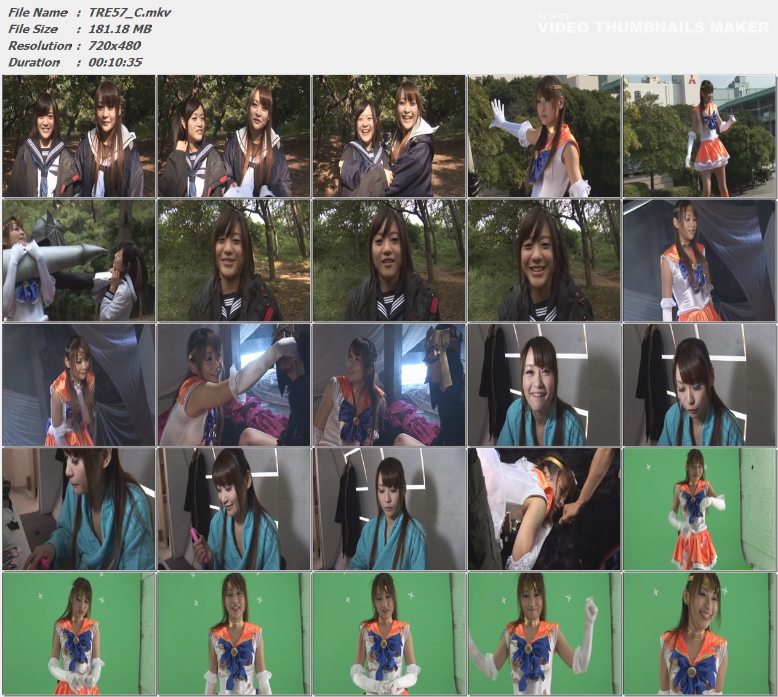This screenshot has width=778, height=697.
Task: Open profile thumbnail of woman at desk in teal robe
Action: pyautogui.click(x=79, y=509)
